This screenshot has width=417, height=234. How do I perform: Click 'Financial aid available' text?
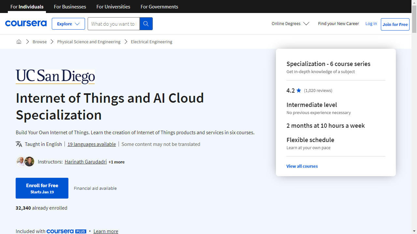point(95,188)
